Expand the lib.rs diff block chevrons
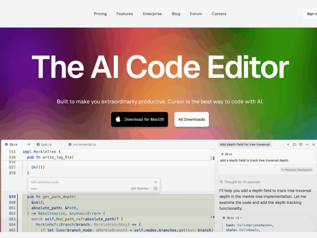The width and height of the screenshot is (317, 238). click(311, 218)
